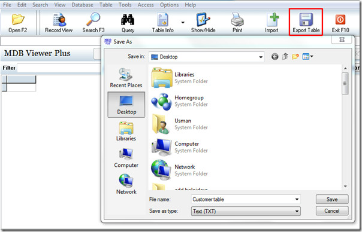Image resolution: width=362 pixels, height=232 pixels.
Task: Open Record View from toolbar
Action: point(59,23)
